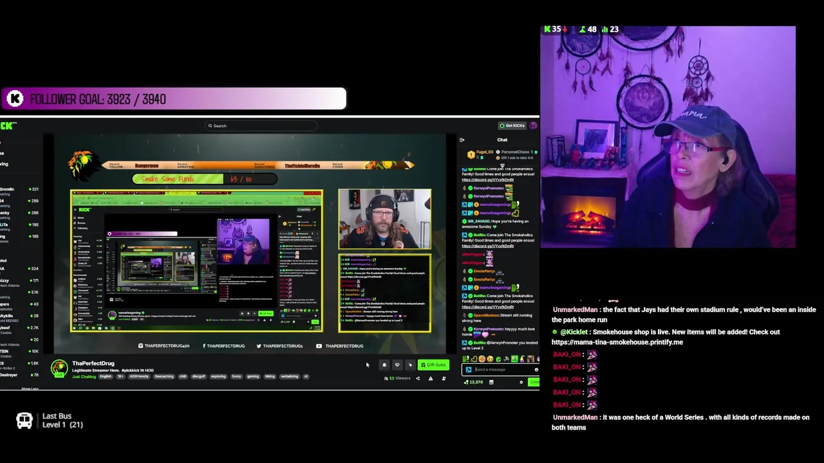The height and width of the screenshot is (463, 824).
Task: Select the gaming tag
Action: (x=253, y=377)
